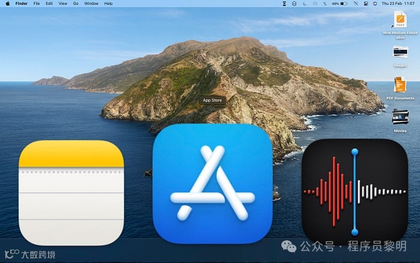The image size is (420, 263).
Task: Click the App Store tooltip label
Action: coord(212,100)
